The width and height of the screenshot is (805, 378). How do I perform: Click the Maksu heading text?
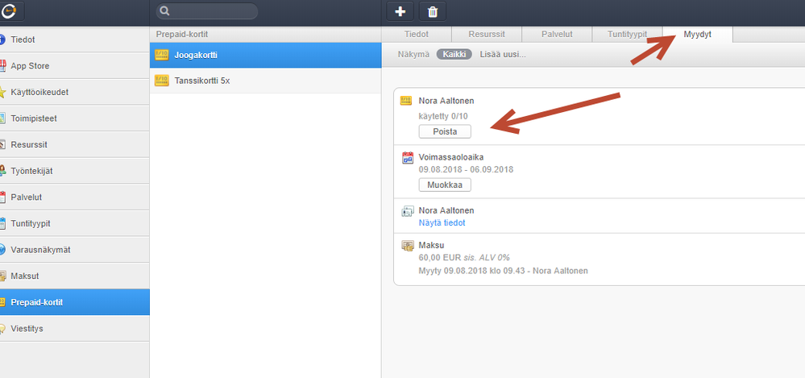tap(431, 246)
